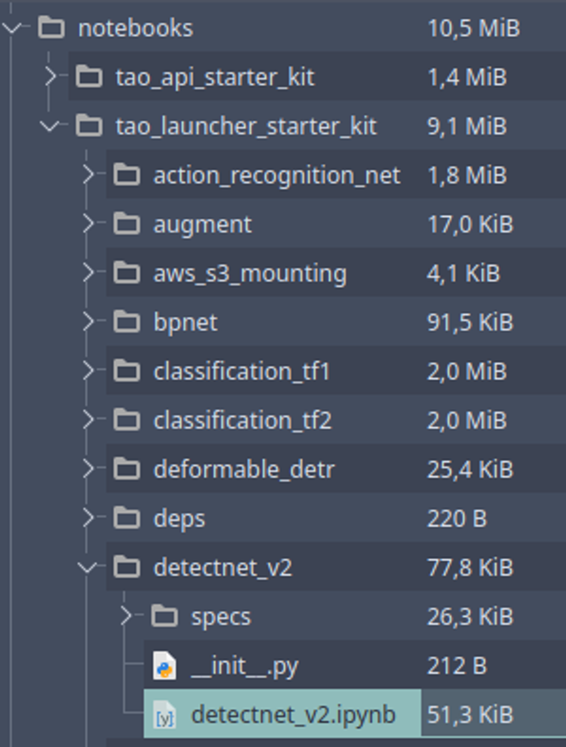Click the Python icon of __init__.py

point(164,665)
